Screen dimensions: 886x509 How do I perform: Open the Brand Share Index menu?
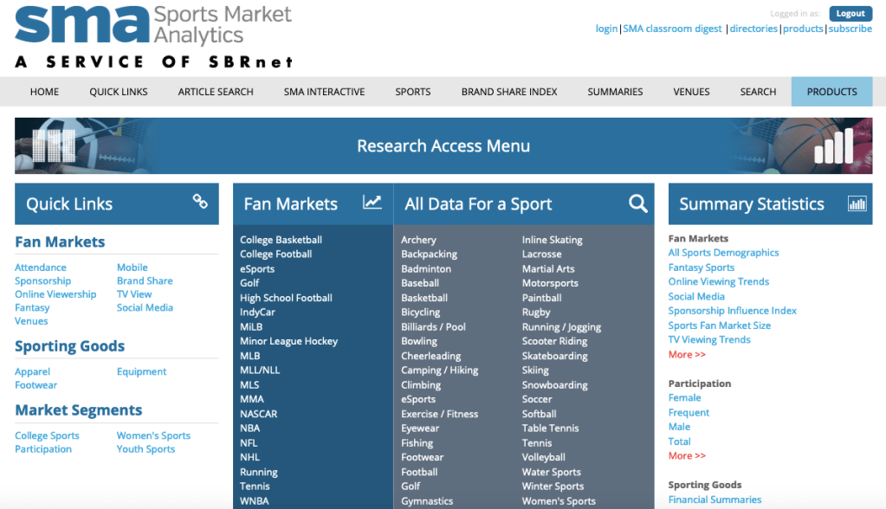coord(508,92)
